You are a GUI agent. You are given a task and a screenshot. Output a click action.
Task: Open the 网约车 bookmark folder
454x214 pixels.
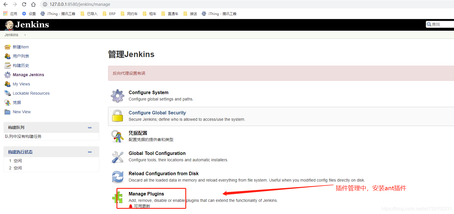pos(129,14)
